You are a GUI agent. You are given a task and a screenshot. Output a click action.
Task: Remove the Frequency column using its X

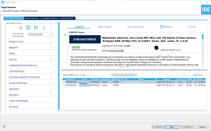205,79
